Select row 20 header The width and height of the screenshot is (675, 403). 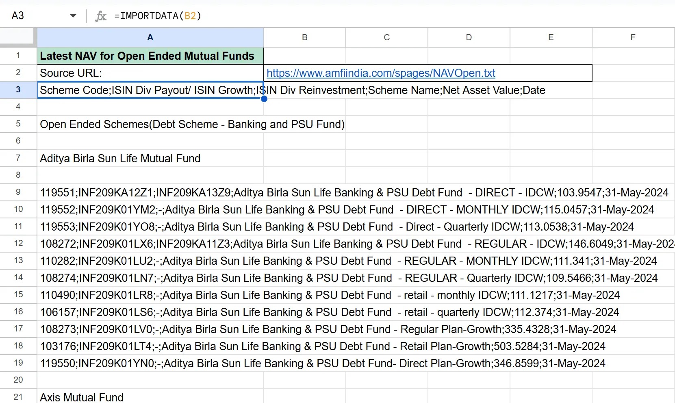click(18, 380)
